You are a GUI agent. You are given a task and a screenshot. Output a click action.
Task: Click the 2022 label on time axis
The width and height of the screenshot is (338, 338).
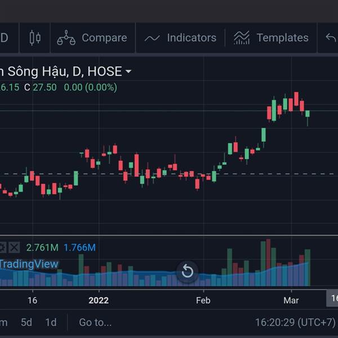click(x=99, y=300)
